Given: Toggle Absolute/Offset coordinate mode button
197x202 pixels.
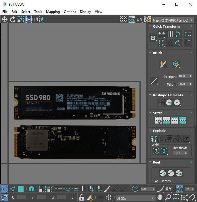Looking at the screenshot, I should (x=5, y=197).
